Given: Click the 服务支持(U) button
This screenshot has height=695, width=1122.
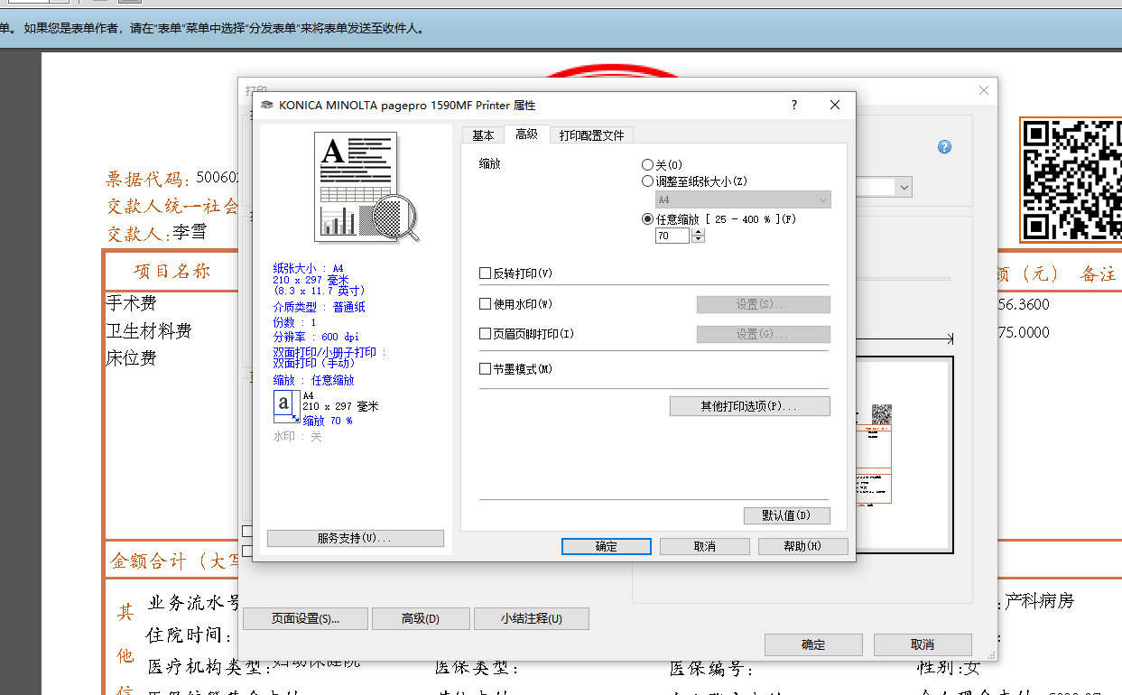Looking at the screenshot, I should [355, 538].
